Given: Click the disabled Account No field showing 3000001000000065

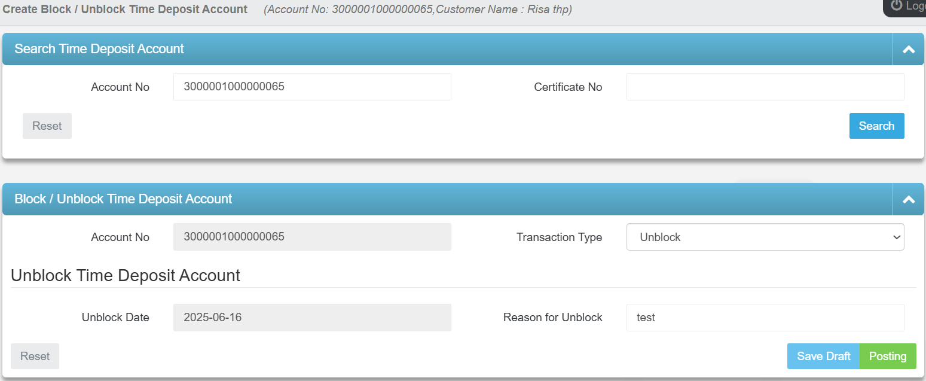Looking at the screenshot, I should pos(312,237).
